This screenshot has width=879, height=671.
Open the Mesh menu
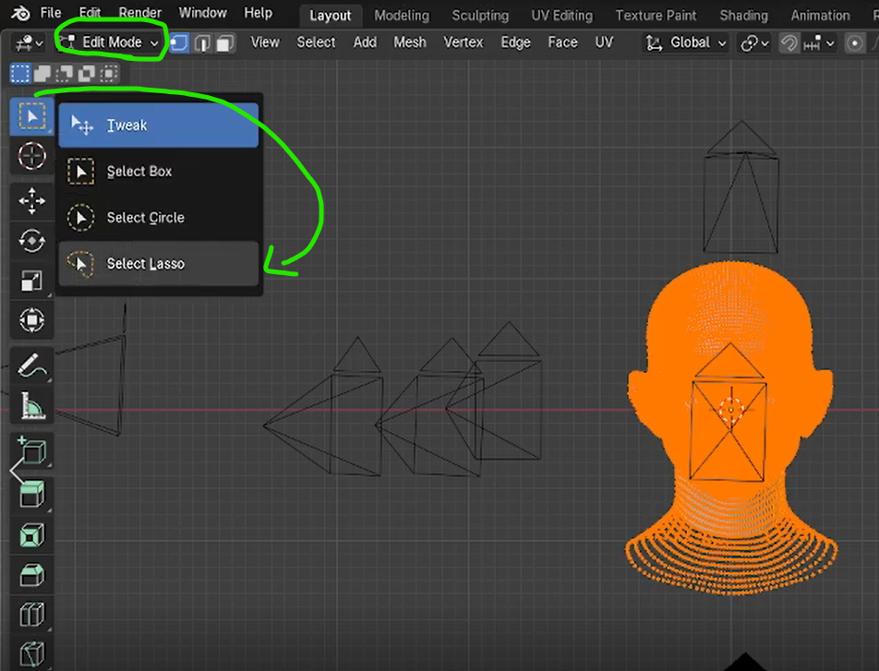click(x=409, y=42)
